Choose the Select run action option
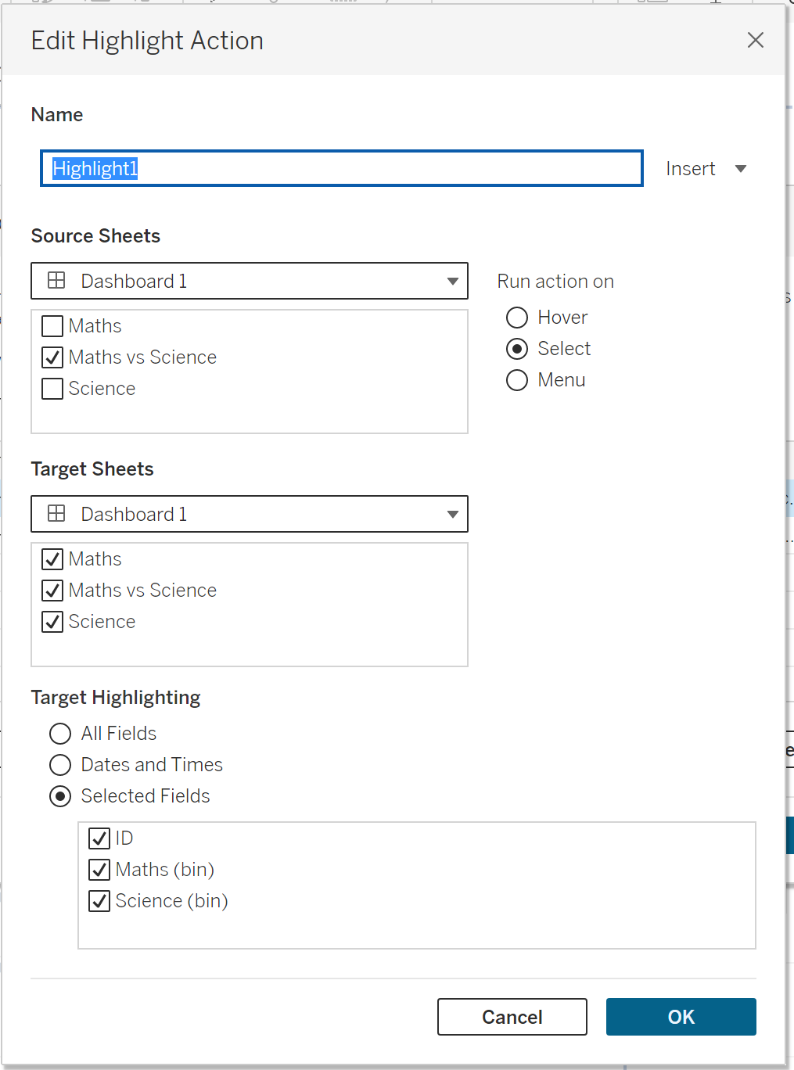Image resolution: width=794 pixels, height=1070 pixels. pyautogui.click(x=517, y=349)
